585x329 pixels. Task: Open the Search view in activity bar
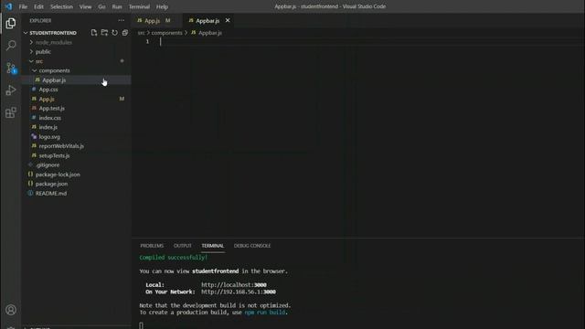point(11,46)
